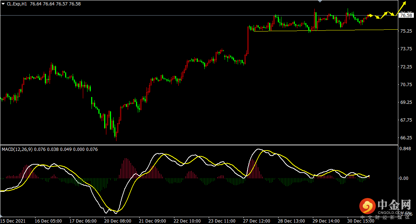Select the first small yellow arrow after the last candle
Screen dimensions: 416x224
click(x=370, y=16)
